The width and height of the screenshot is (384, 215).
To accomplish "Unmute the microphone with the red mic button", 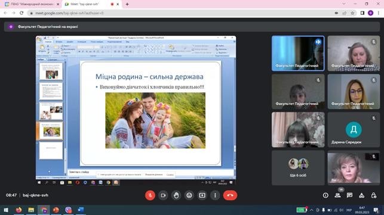I will tap(150, 195).
